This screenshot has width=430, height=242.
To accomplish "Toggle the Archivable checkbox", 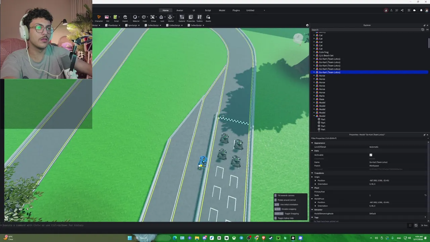I will [371, 155].
